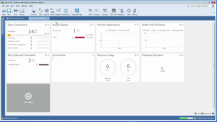Open the Diagram tool
Screen dimensions: 217x122
[58, 12]
